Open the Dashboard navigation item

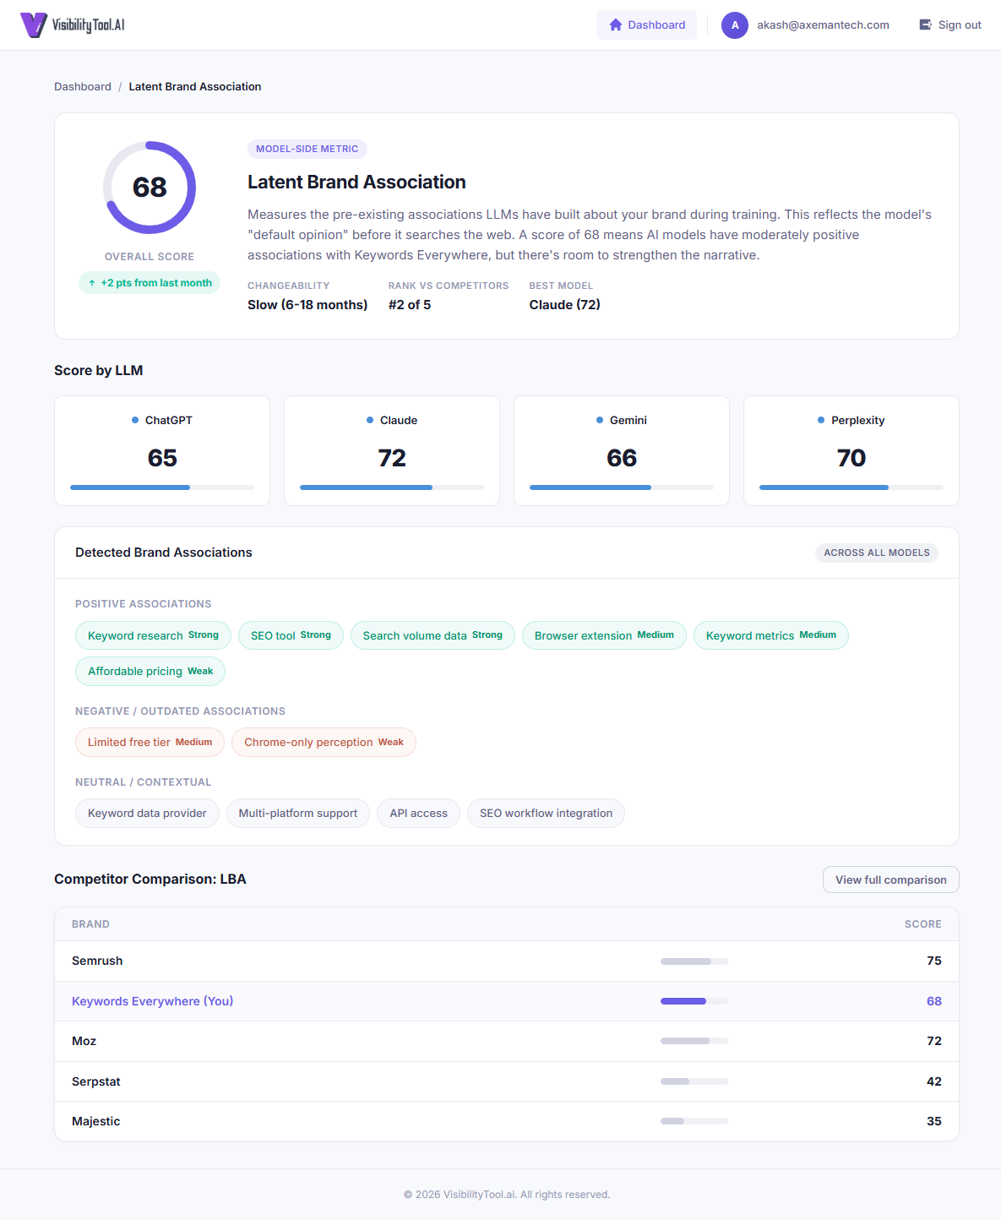click(647, 25)
